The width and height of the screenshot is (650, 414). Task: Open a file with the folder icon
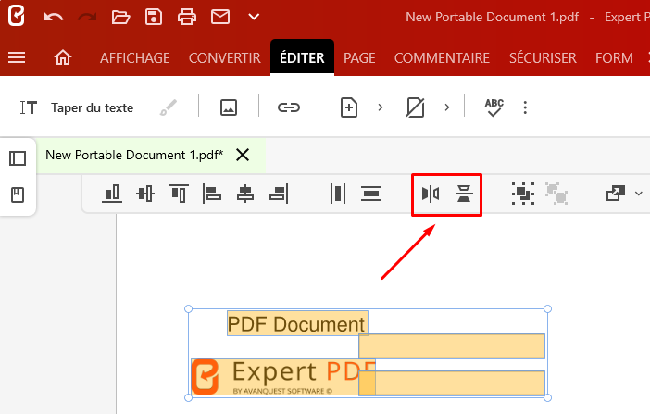point(120,17)
